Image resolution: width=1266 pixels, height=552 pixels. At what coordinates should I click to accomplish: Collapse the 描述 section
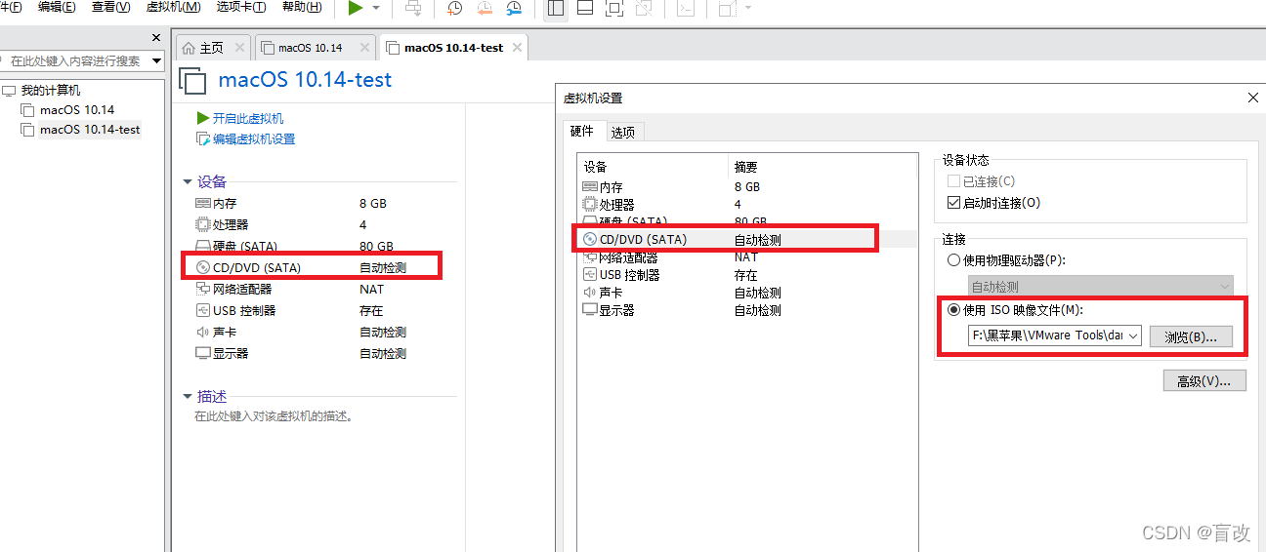(188, 397)
